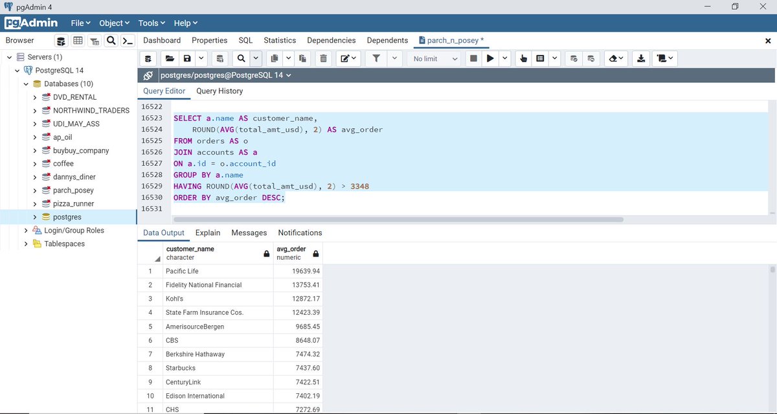Click Filtered Rows icon in Browser toolbar
Screen dimensions: 777x414
[x=95, y=41]
